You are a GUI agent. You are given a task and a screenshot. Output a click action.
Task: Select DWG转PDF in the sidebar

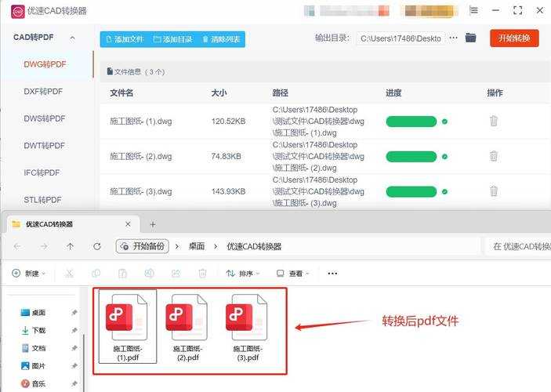(x=45, y=64)
